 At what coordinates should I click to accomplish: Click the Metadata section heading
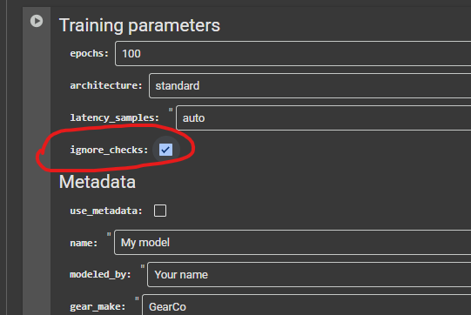click(x=98, y=182)
